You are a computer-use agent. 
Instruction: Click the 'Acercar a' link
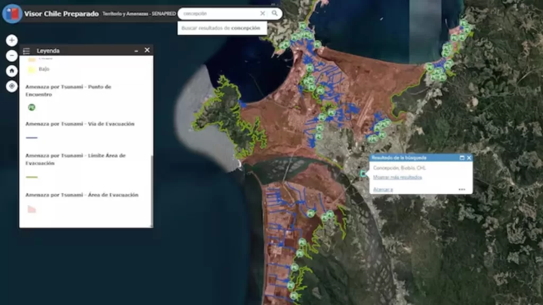[x=382, y=189]
